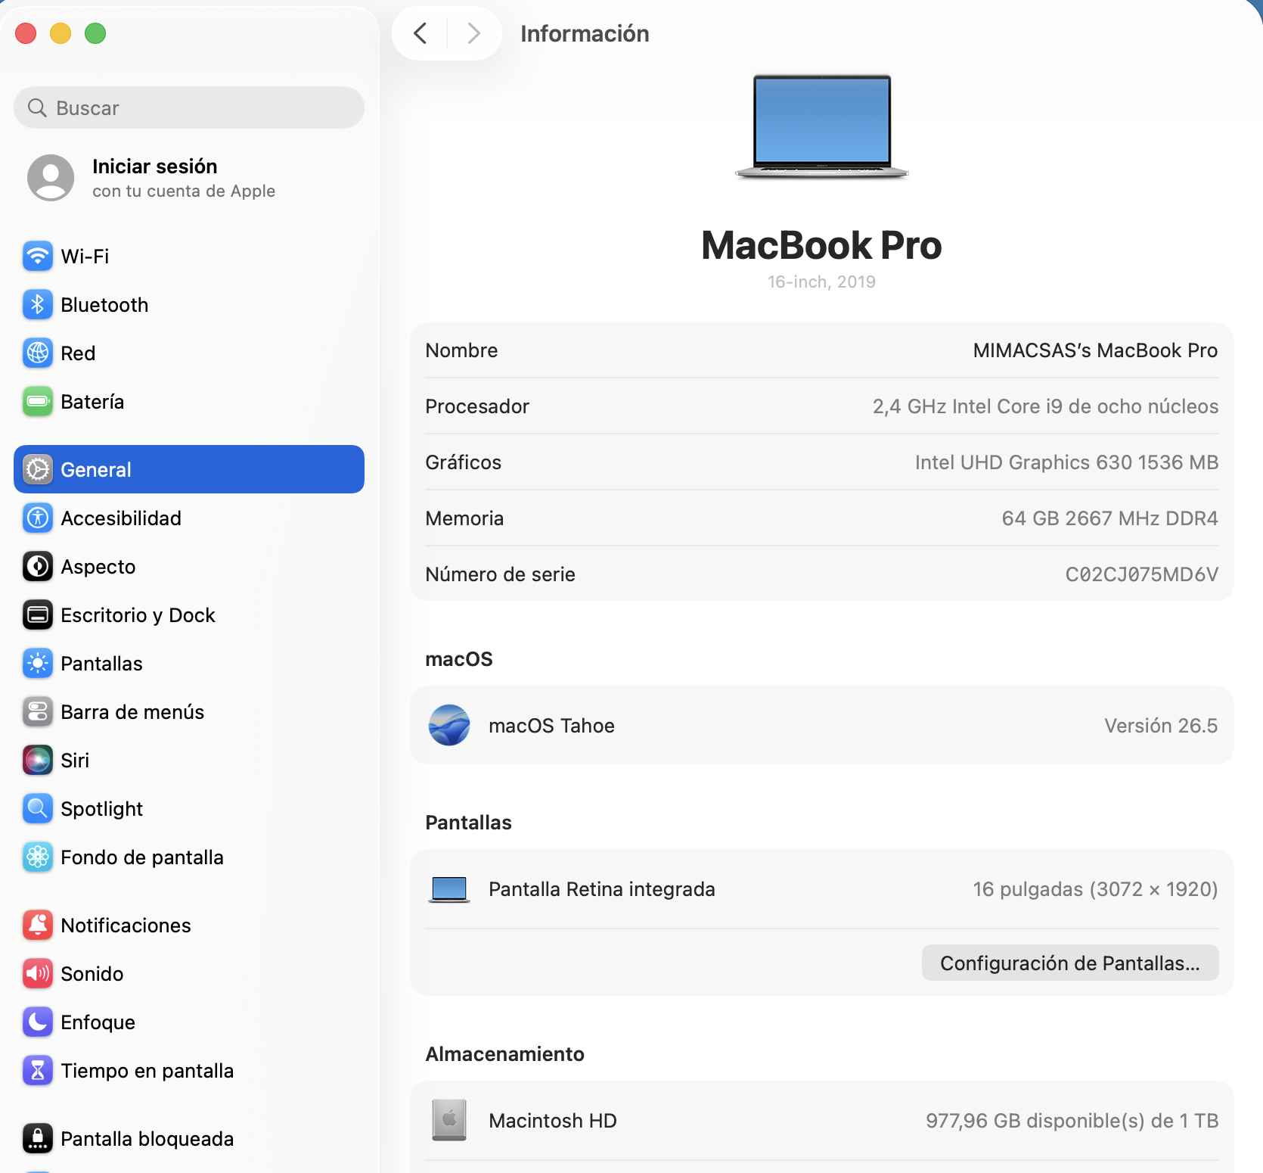
Task: Click the Macintosh HD drive icon
Action: pyautogui.click(x=449, y=1120)
